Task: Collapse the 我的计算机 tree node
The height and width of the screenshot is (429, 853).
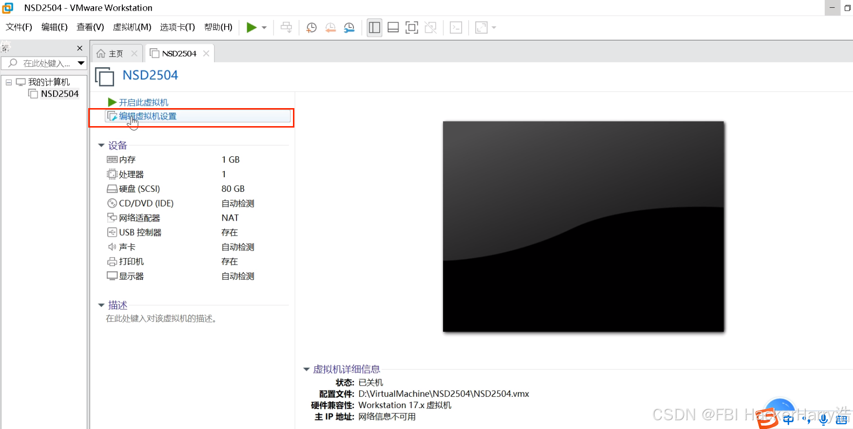Action: (9, 82)
